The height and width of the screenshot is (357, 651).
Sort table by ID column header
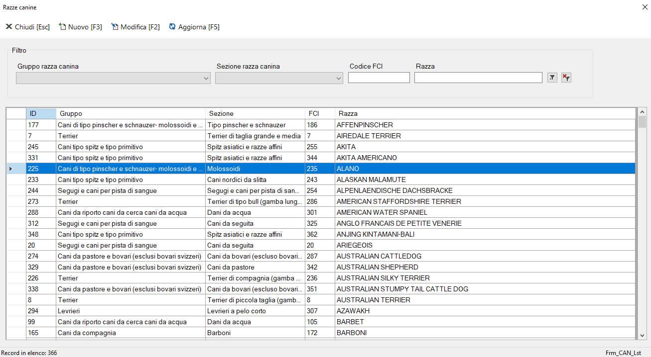click(41, 113)
